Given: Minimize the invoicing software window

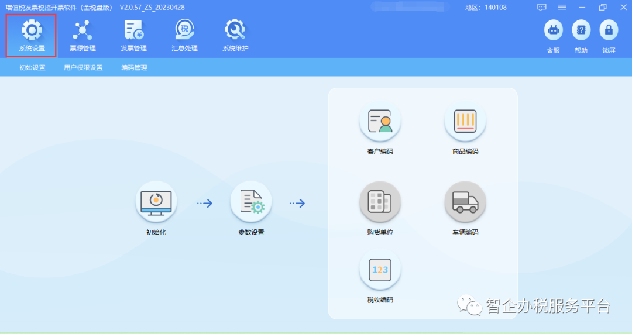Looking at the screenshot, I should pyautogui.click(x=582, y=7).
